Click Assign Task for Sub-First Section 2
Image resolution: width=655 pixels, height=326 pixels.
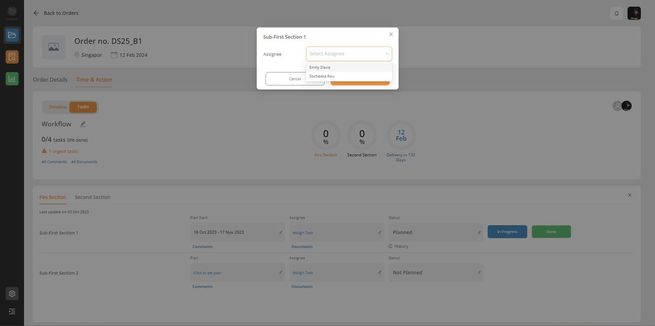point(303,272)
